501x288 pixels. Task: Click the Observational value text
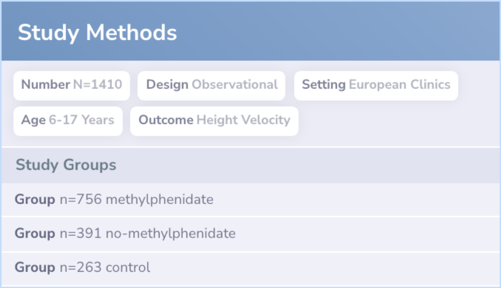click(235, 84)
